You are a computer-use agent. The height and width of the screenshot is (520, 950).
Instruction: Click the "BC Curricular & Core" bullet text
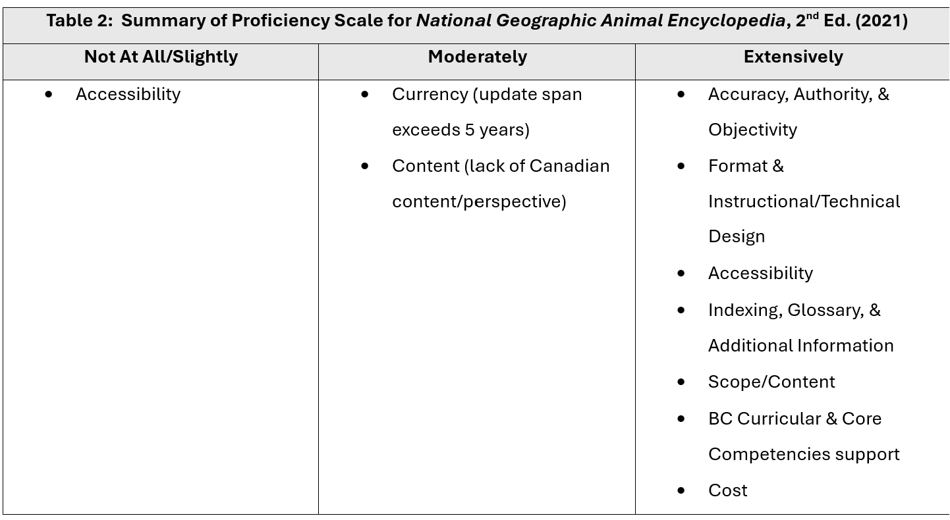[795, 419]
